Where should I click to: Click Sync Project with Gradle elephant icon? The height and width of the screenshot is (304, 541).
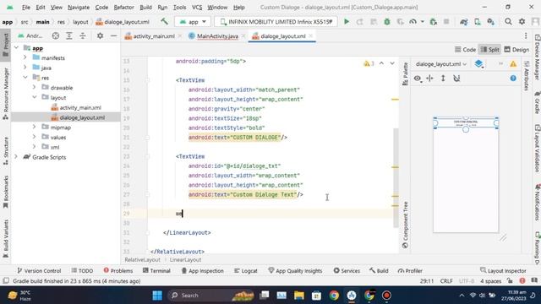click(464, 21)
